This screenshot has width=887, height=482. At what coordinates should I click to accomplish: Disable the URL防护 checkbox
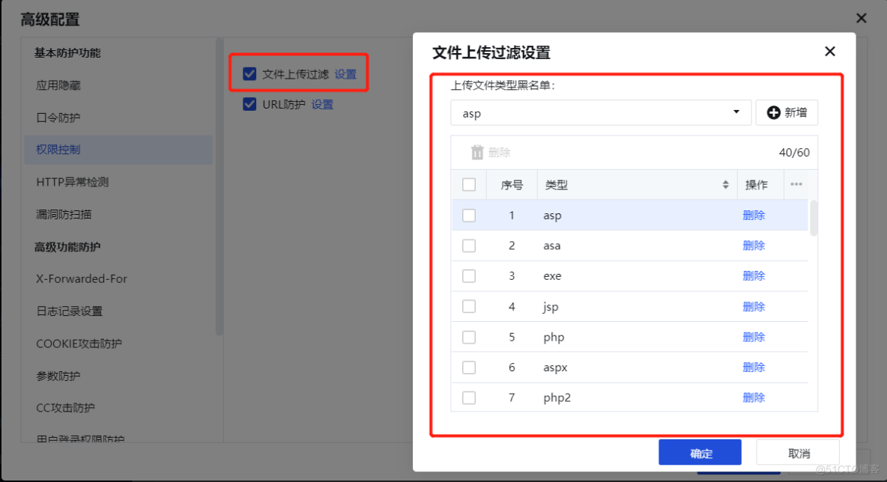point(249,104)
